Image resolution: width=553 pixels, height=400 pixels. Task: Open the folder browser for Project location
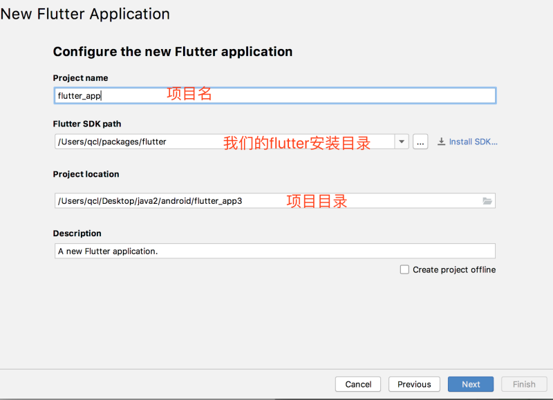point(488,200)
